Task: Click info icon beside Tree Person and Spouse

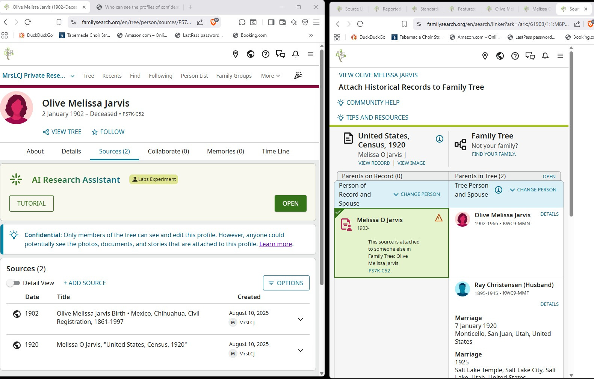Action: (x=499, y=189)
